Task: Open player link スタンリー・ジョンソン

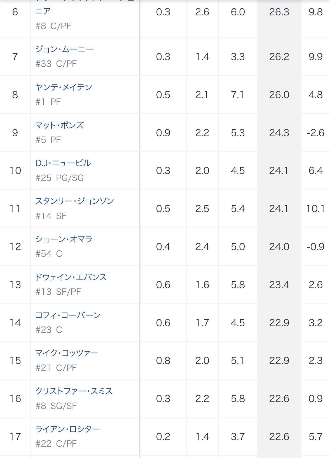Action: 74,201
